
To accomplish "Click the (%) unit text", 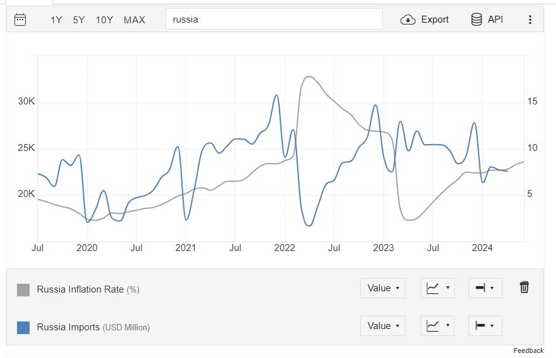I will pos(133,290).
